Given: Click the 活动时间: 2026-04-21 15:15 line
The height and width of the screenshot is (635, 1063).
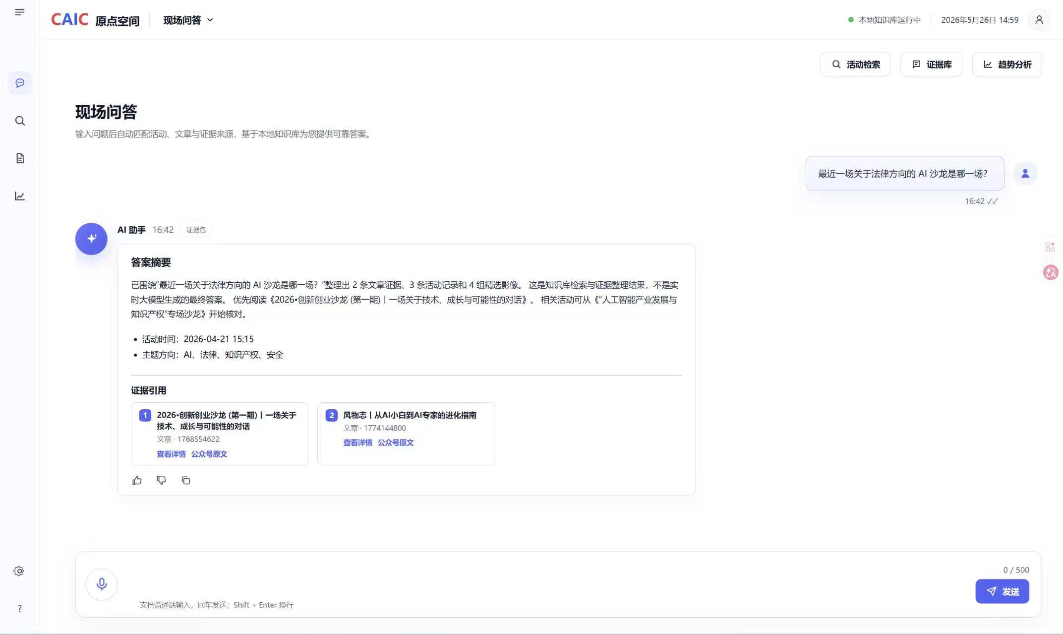Looking at the screenshot, I should (198, 339).
